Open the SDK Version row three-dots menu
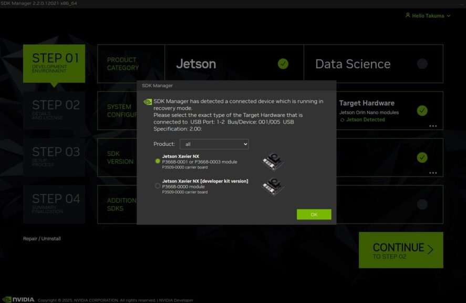 pos(433,173)
